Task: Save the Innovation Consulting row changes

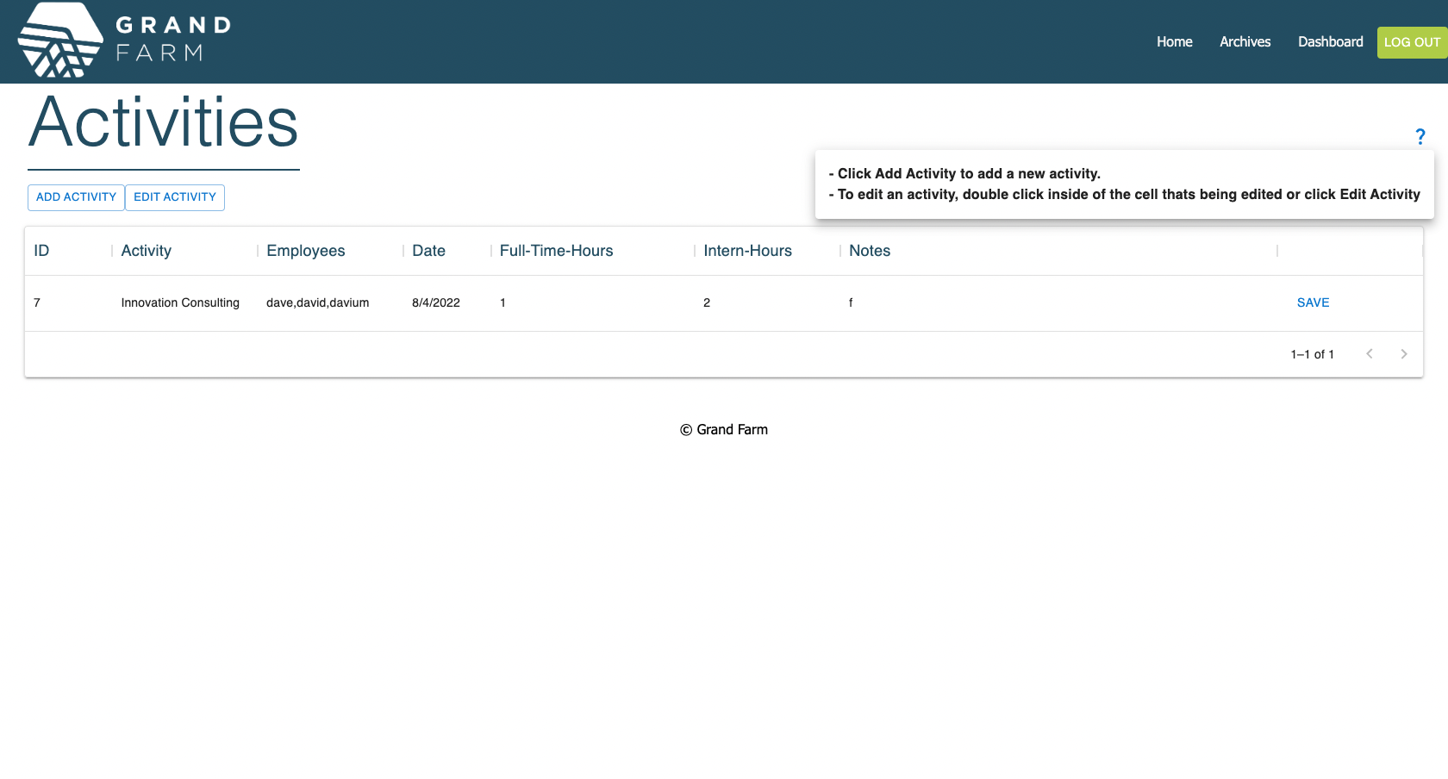Action: (1313, 302)
